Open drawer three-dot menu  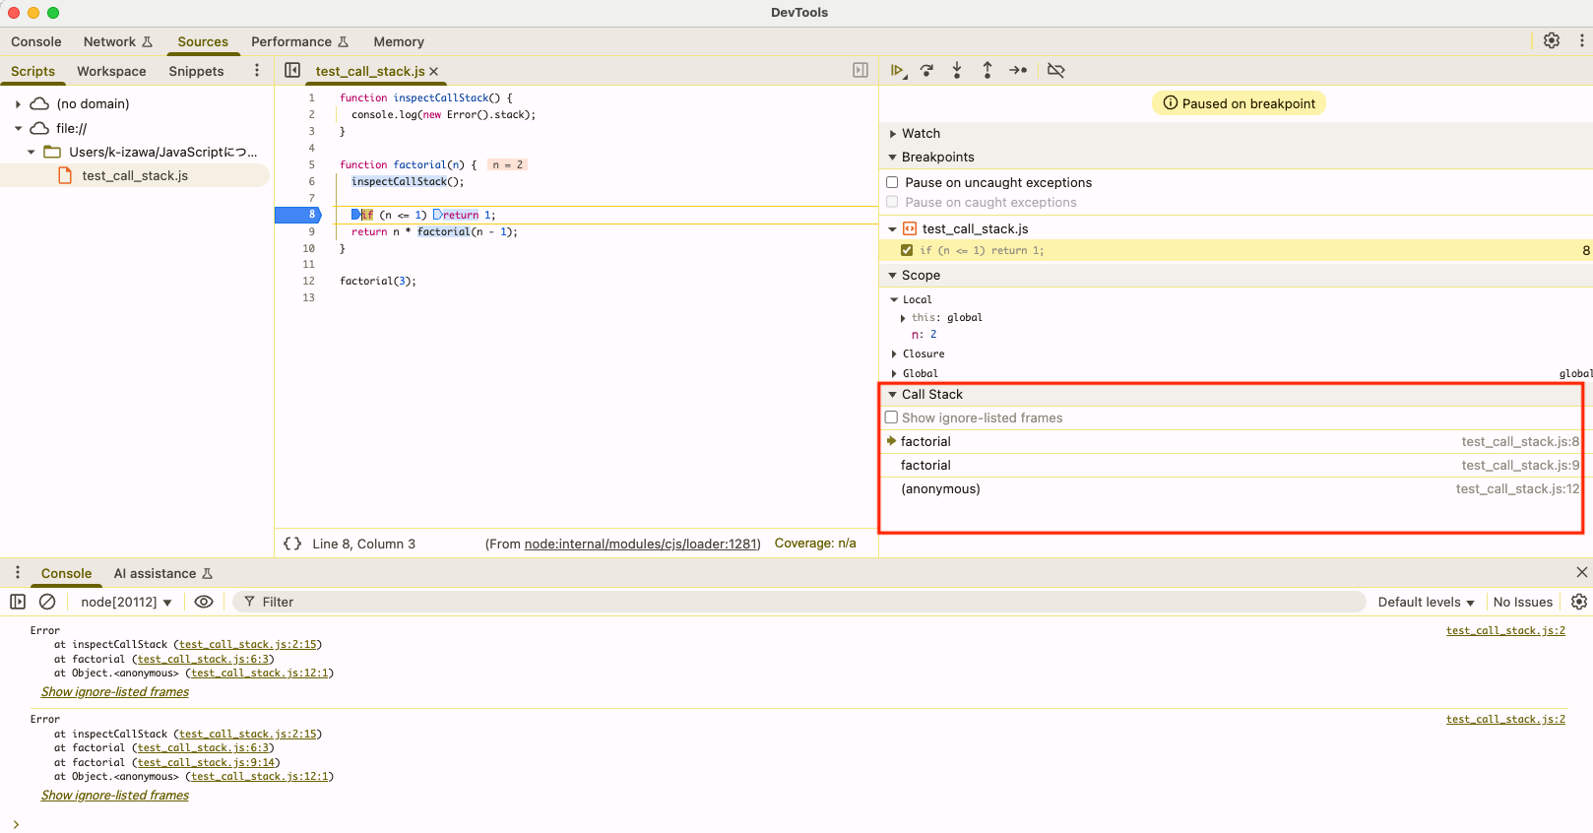click(x=17, y=572)
